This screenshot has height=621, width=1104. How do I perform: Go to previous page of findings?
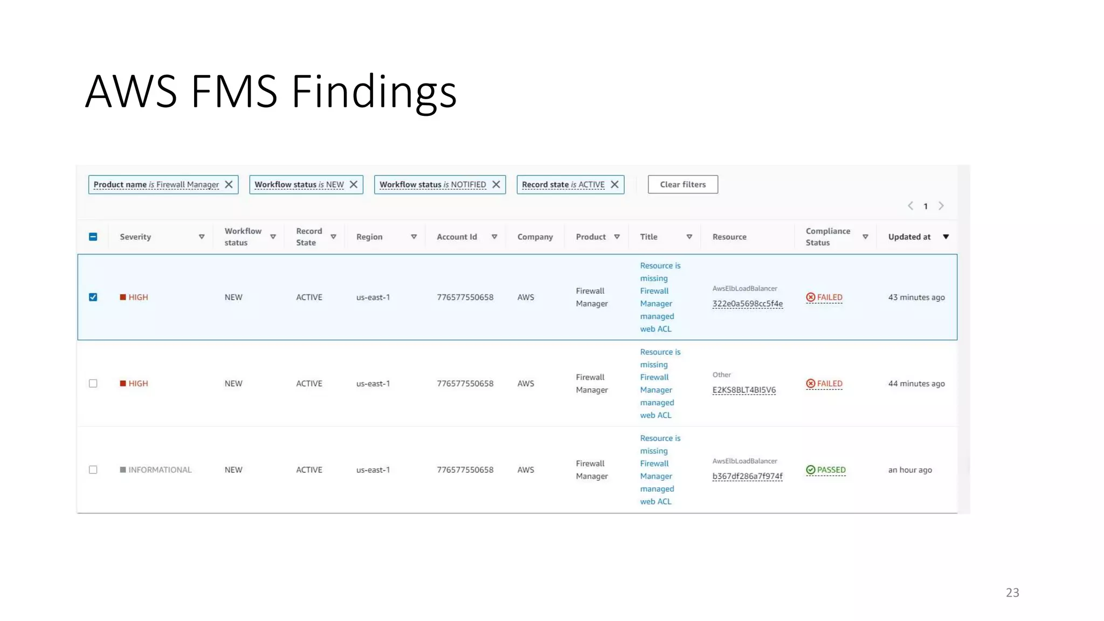point(910,206)
